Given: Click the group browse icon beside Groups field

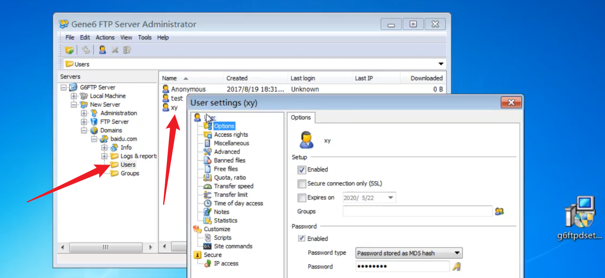Looking at the screenshot, I should (499, 211).
